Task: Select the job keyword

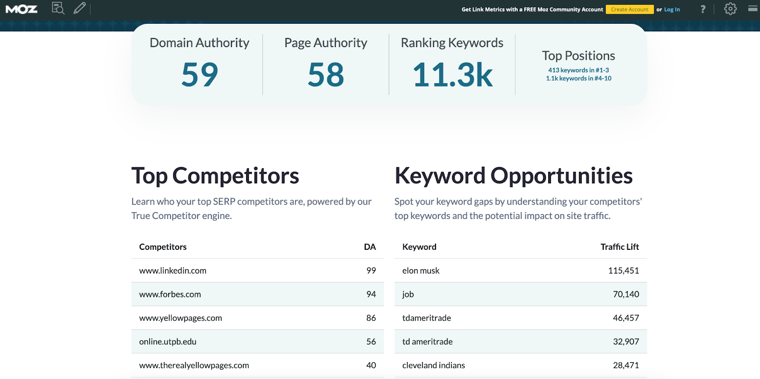Action: tap(408, 294)
